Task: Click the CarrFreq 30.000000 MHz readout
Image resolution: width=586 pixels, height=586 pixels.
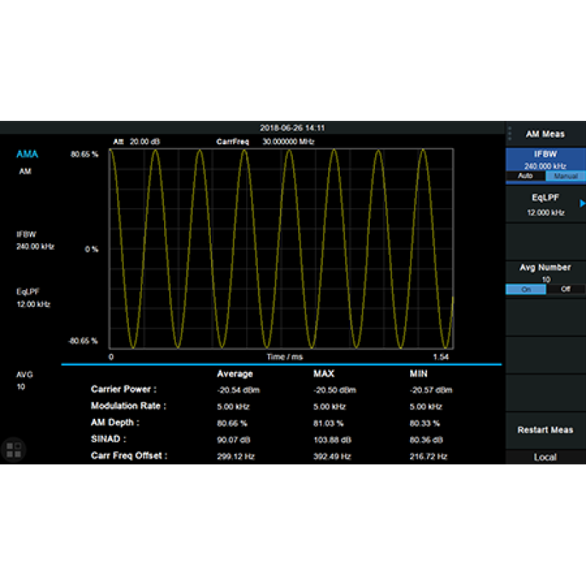Action: [264, 141]
